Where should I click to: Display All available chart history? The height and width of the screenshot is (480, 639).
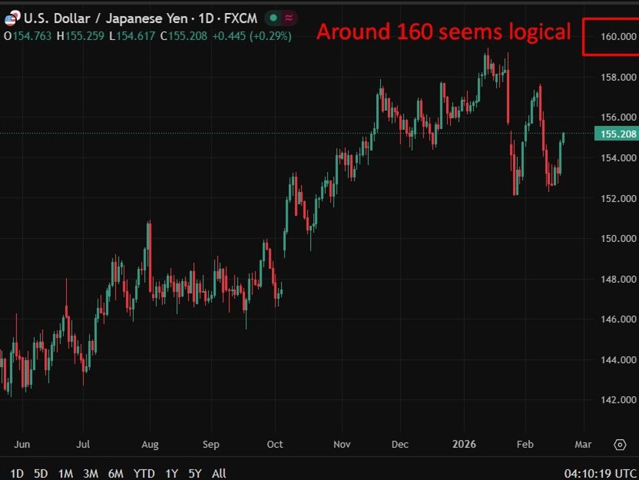(219, 473)
